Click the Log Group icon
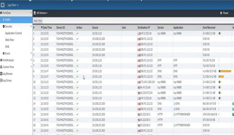 pyautogui.click(x=1, y=80)
